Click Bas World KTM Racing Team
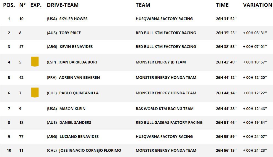The image size is (273, 157). coord(165,109)
